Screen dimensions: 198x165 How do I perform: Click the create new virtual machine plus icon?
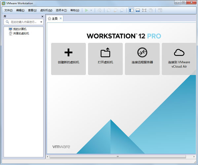point(68,52)
